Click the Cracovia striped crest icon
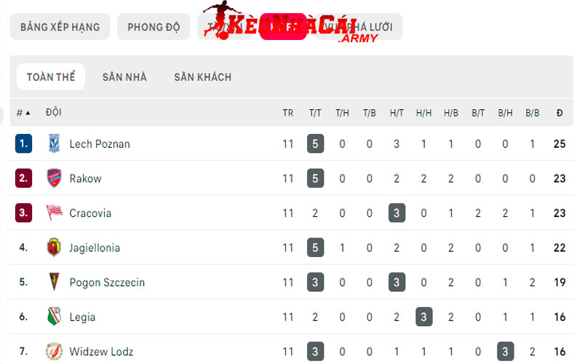582x364 pixels. tap(53, 213)
